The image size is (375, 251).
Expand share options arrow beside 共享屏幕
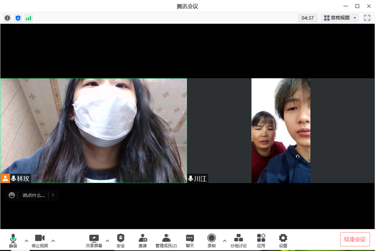pos(108,241)
